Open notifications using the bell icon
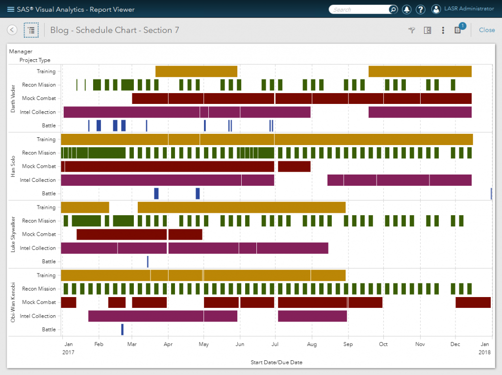The height and width of the screenshot is (375, 502). 406,9
